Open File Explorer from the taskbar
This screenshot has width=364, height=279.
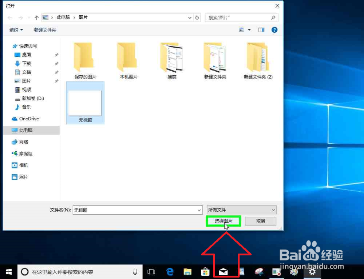(x=187, y=272)
